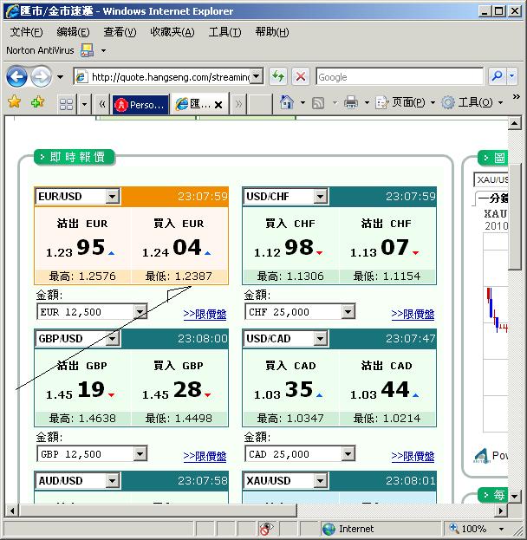Click 限價盤 link under EUR/USD
Screen dimensions: 527x540
205,314
